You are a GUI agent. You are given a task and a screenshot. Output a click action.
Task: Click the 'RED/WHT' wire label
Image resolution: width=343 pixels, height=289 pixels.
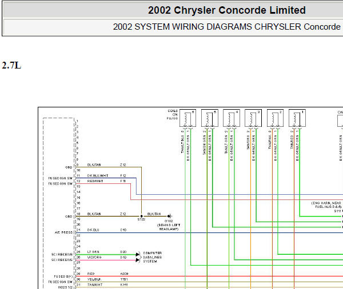click(x=95, y=181)
